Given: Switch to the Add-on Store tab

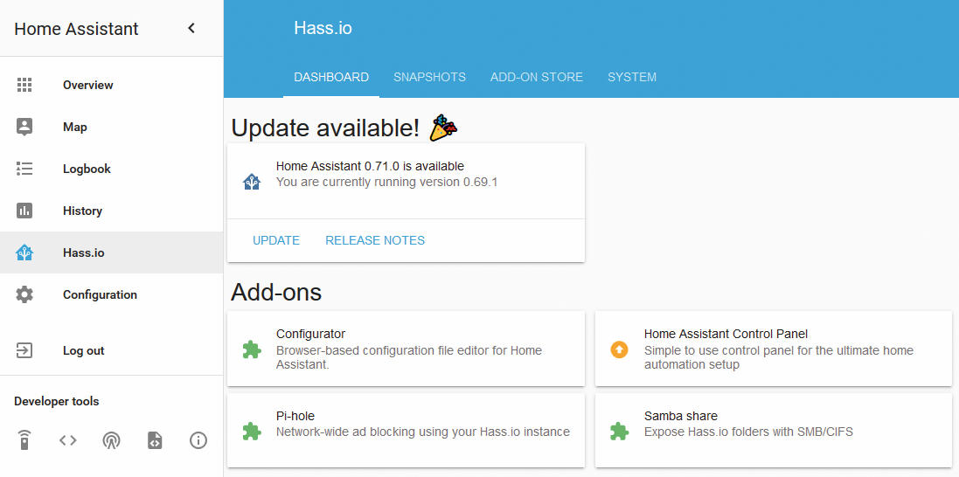Looking at the screenshot, I should 537,78.
